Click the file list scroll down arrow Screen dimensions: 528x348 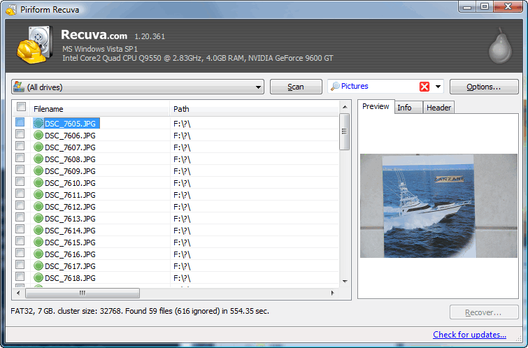click(x=345, y=281)
